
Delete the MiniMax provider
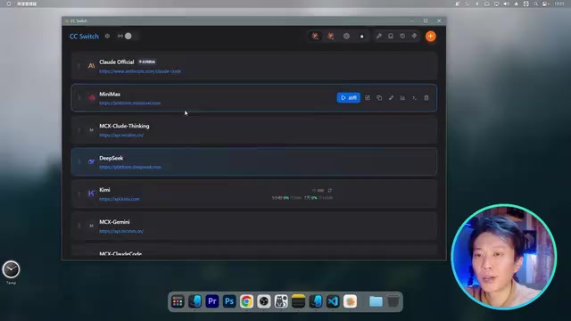(426, 97)
